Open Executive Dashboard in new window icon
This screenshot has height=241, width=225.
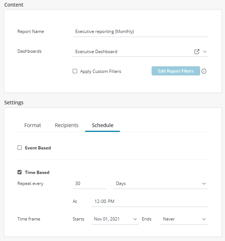(197, 52)
